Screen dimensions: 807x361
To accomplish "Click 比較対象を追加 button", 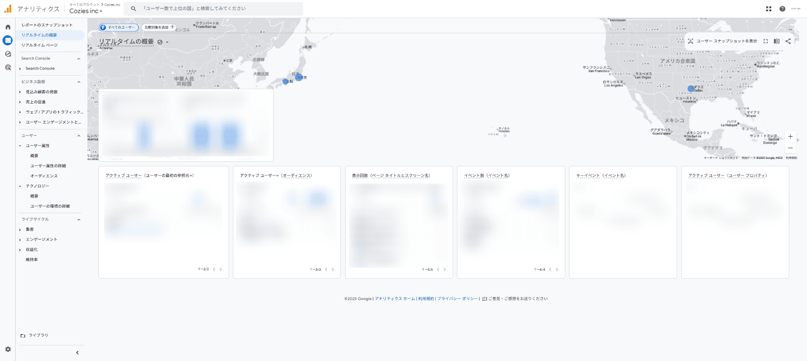I will [x=159, y=27].
